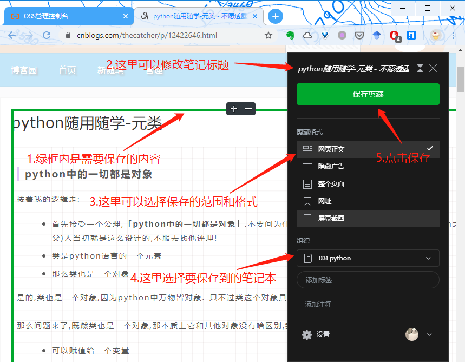Click the 保存剪藏 save button

point(368,94)
